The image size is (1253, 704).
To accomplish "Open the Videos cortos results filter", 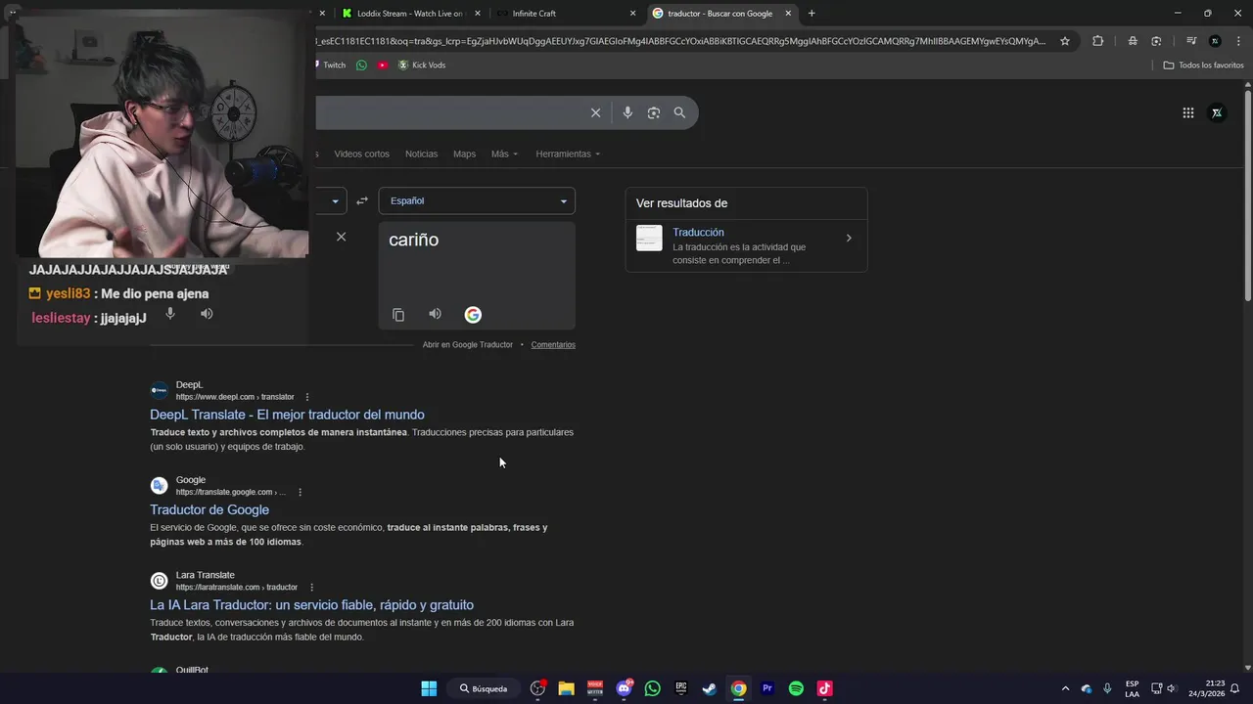I will pos(361,154).
